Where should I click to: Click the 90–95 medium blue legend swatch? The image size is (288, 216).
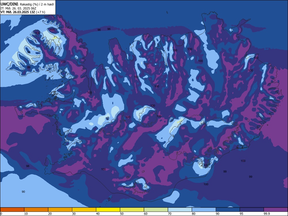[228, 210]
